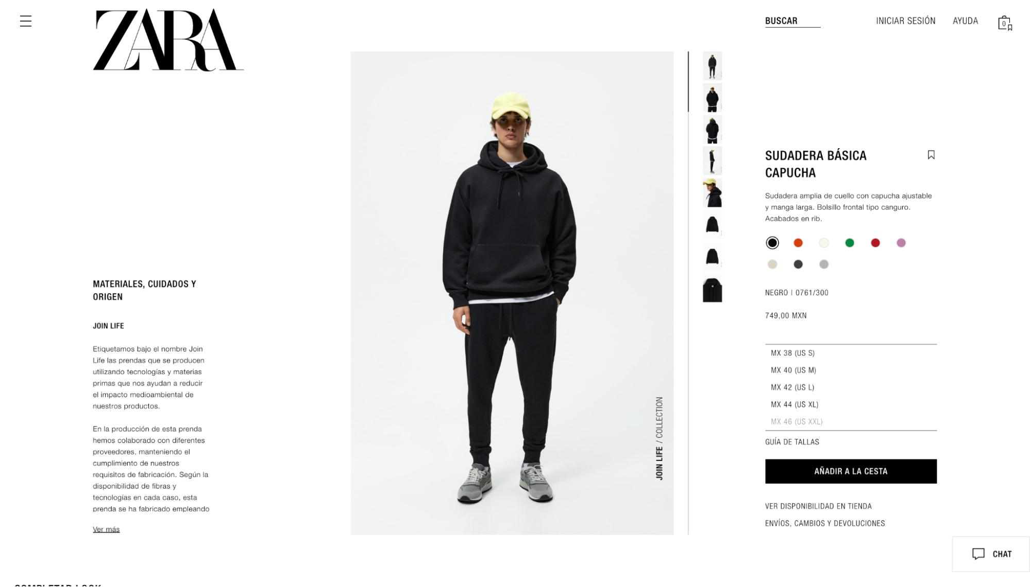Check Ver disponibilidad en tienda

818,506
